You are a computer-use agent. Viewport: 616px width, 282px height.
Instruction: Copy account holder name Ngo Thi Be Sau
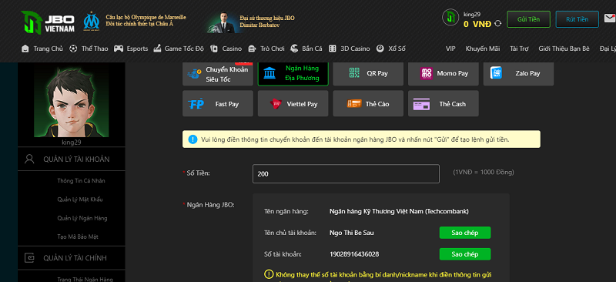click(465, 233)
